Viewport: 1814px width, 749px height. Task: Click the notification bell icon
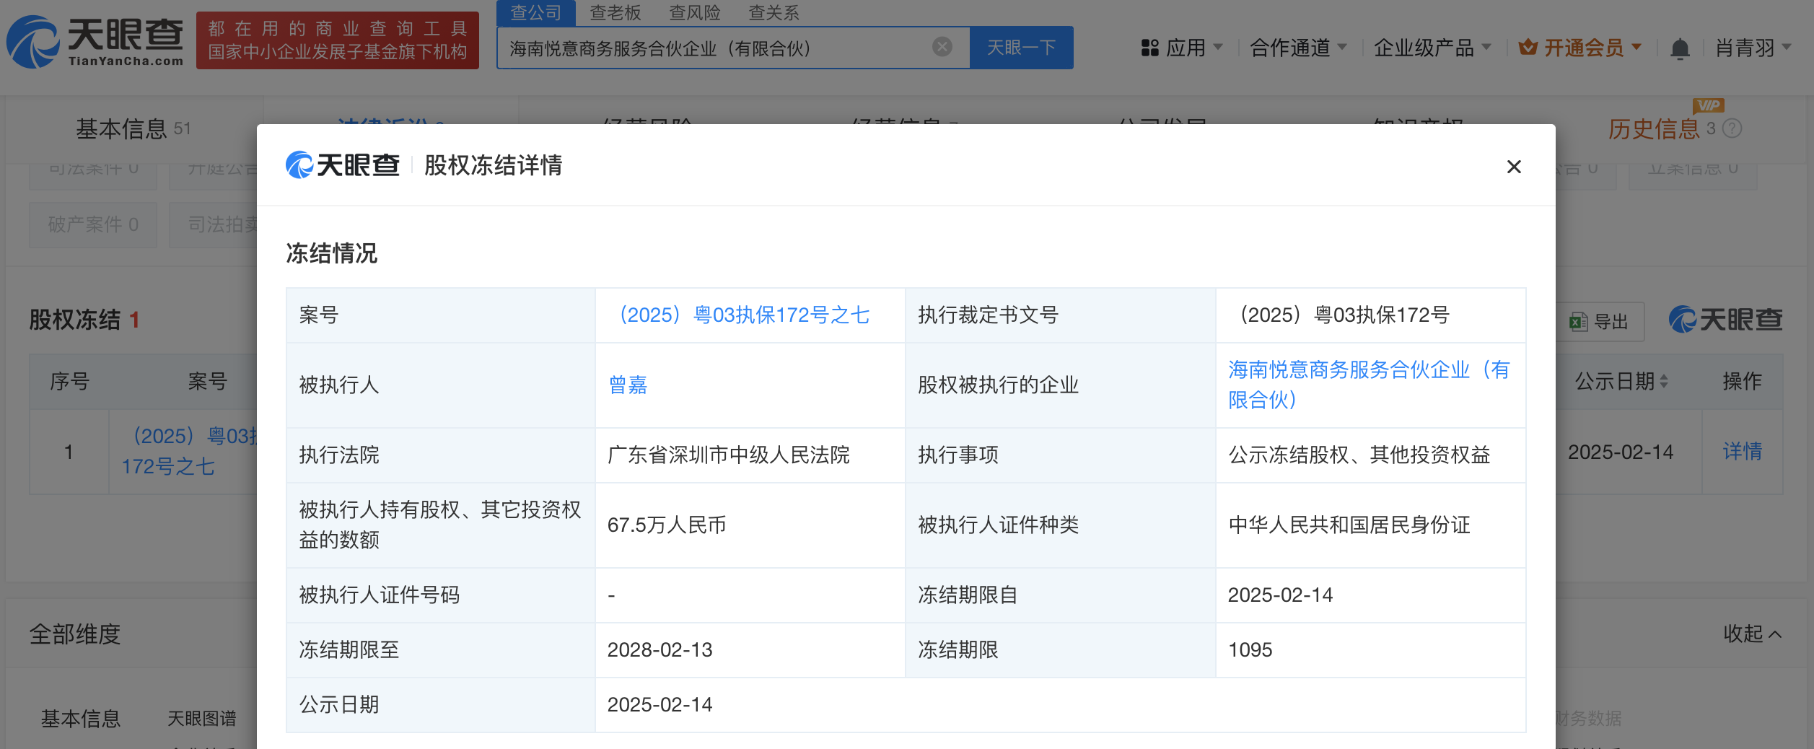pyautogui.click(x=1680, y=48)
